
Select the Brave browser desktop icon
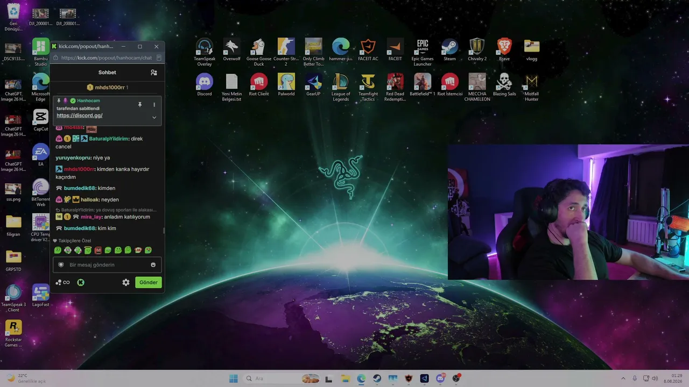pyautogui.click(x=504, y=49)
